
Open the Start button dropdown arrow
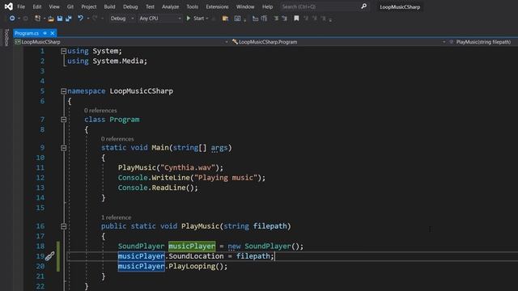[x=207, y=19]
